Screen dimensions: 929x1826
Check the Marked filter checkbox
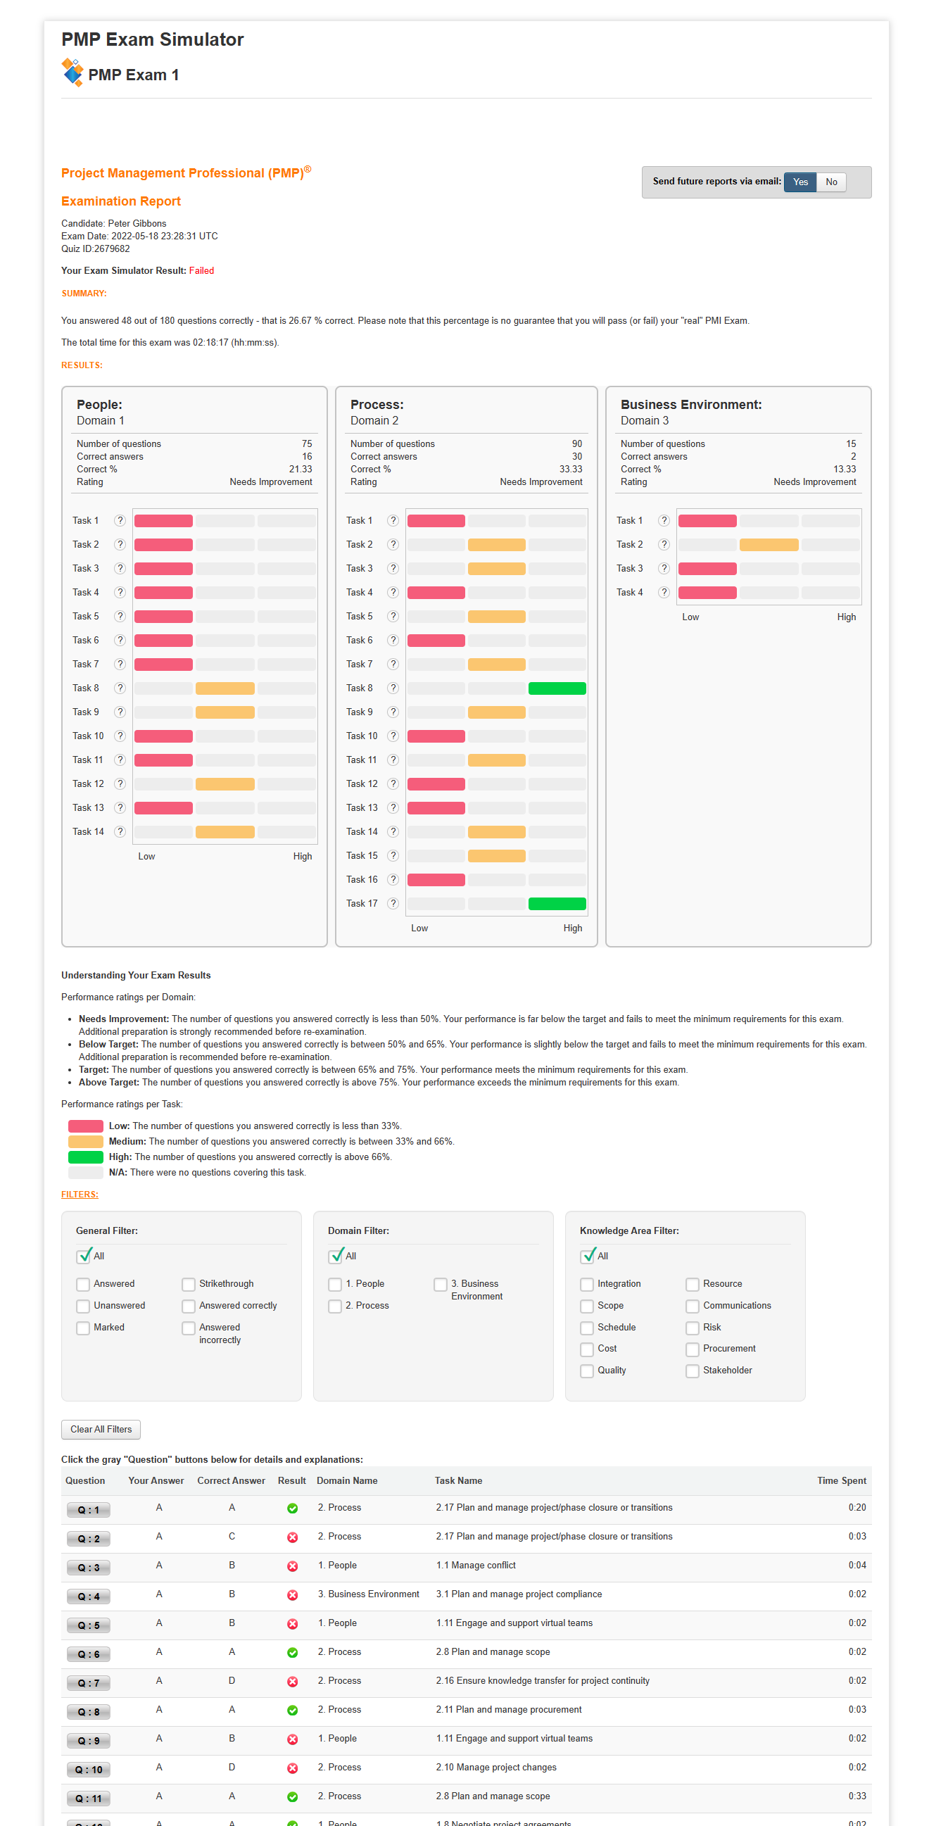click(x=83, y=1328)
